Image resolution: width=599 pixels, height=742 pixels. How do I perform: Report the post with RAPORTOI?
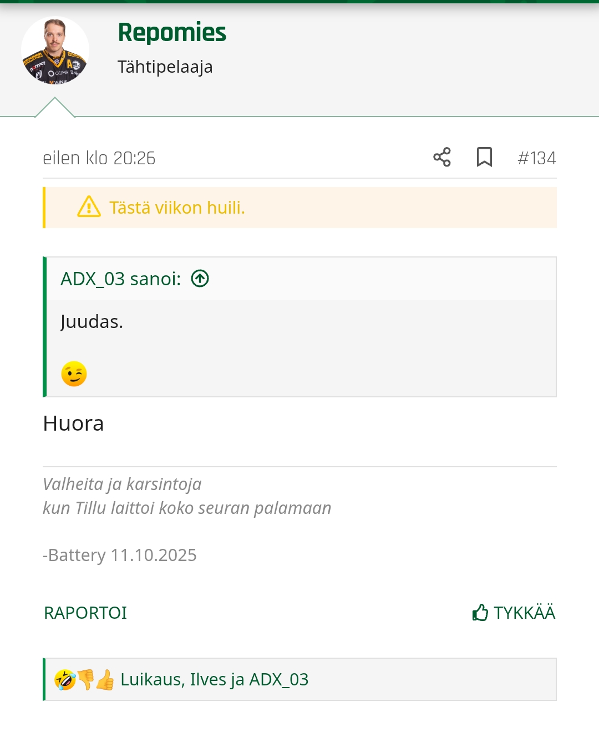[x=85, y=613]
